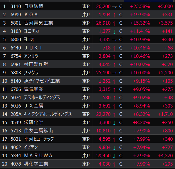
Task: Select the 住友金属鉱山 row name
Action: coord(38,131)
